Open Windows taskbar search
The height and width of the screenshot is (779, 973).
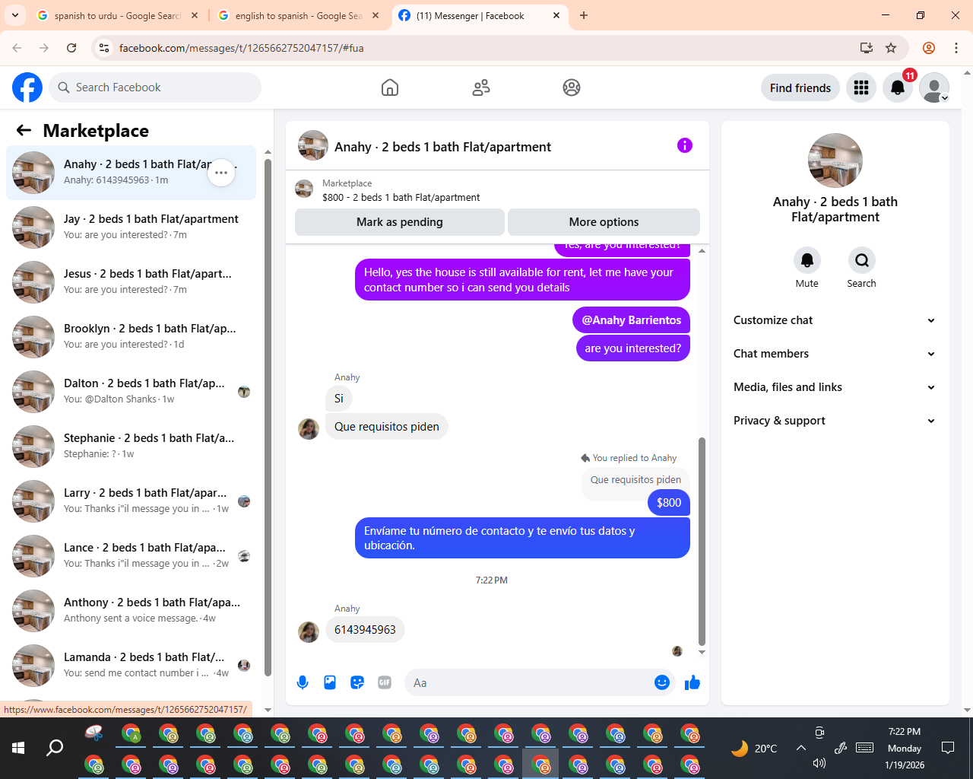click(x=55, y=748)
